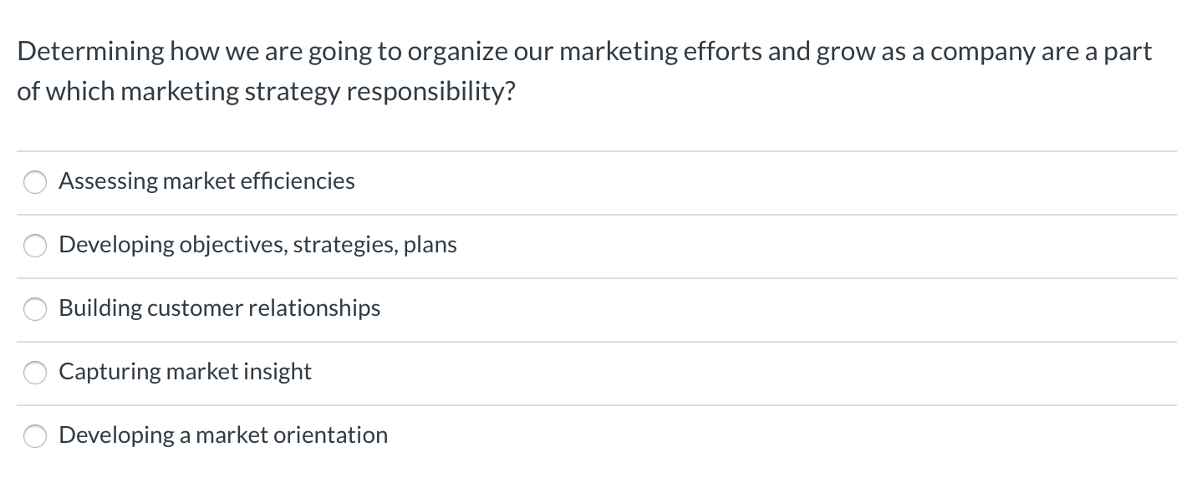Select the 'Developing objectives, strategies, plans' radio button
Image resolution: width=1192 pixels, height=483 pixels.
click(x=35, y=245)
